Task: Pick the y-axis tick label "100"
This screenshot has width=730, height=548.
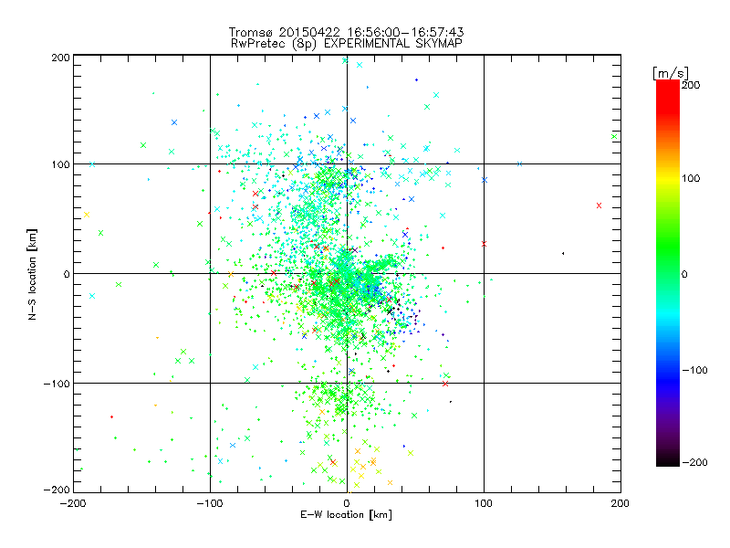Action: (x=60, y=164)
